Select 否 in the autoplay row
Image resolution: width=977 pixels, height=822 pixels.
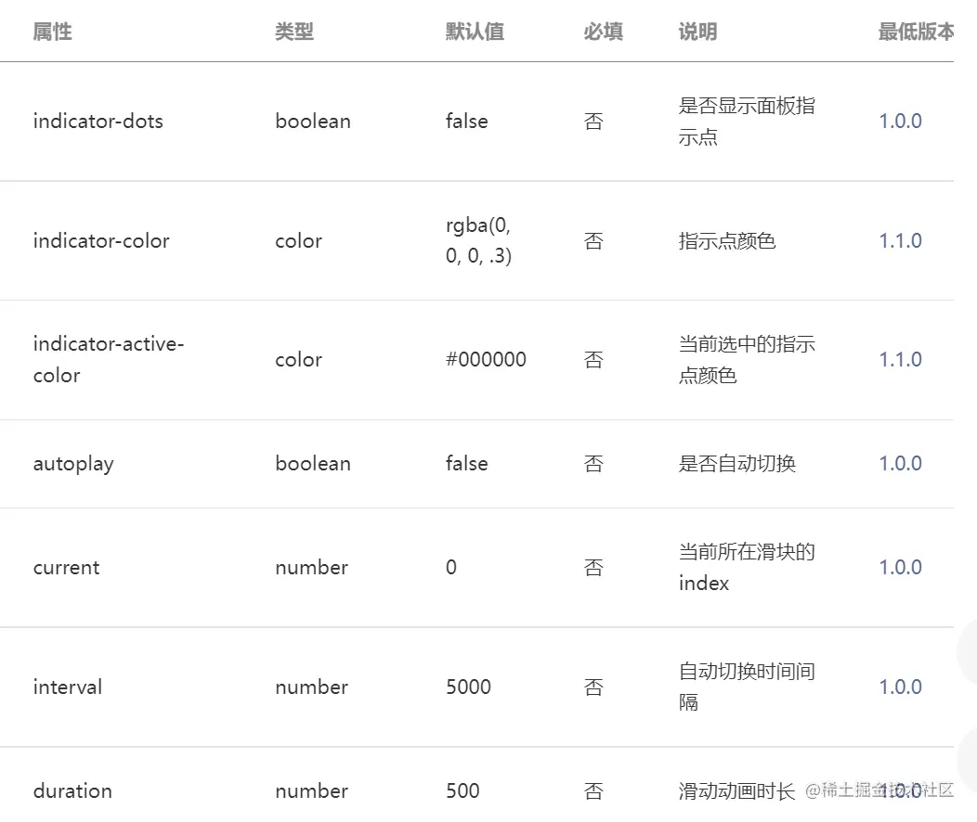[x=593, y=463]
